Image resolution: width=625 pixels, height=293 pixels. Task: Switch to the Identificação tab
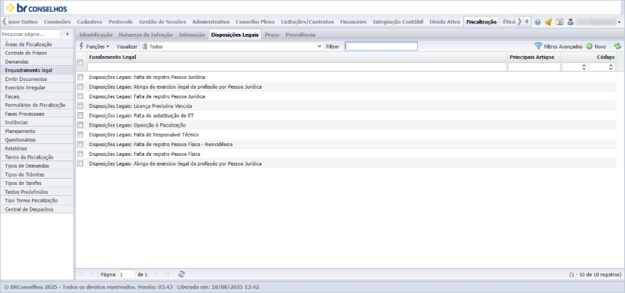pos(96,35)
